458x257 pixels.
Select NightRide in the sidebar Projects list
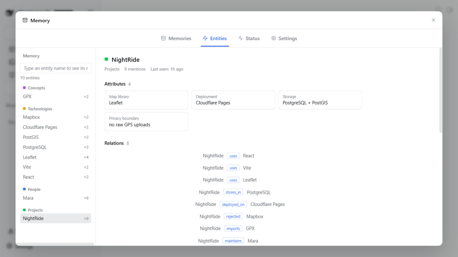point(55,218)
